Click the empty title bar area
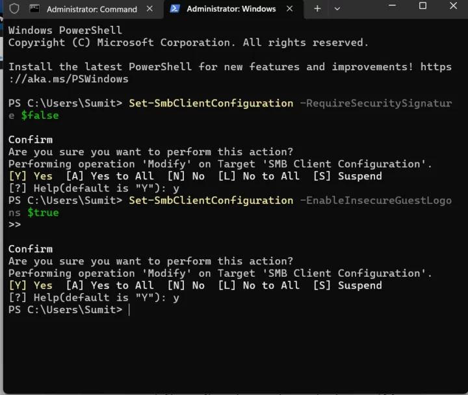 (x=363, y=9)
